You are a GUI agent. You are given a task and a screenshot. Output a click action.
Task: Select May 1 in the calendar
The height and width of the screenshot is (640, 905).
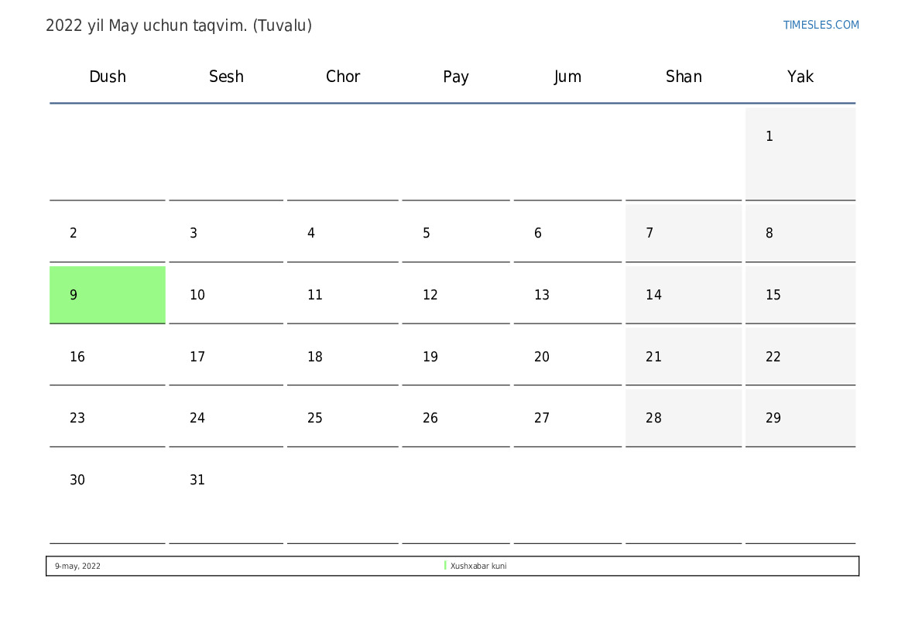tap(800, 153)
